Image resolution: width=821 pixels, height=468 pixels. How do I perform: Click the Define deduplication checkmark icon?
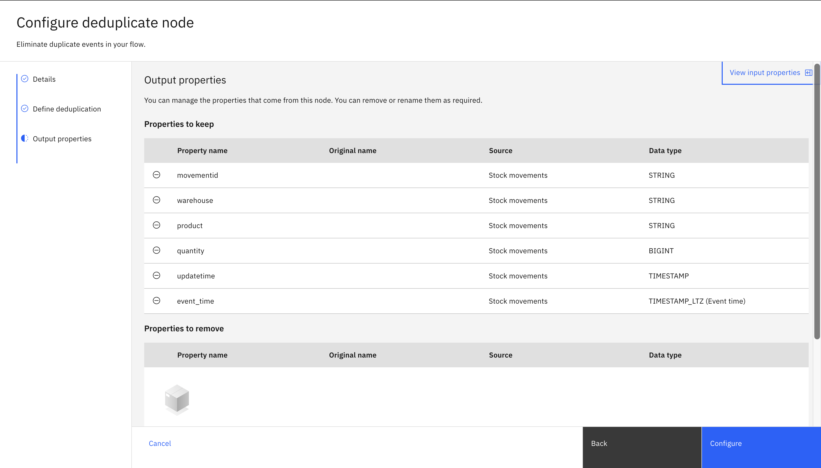click(x=25, y=109)
